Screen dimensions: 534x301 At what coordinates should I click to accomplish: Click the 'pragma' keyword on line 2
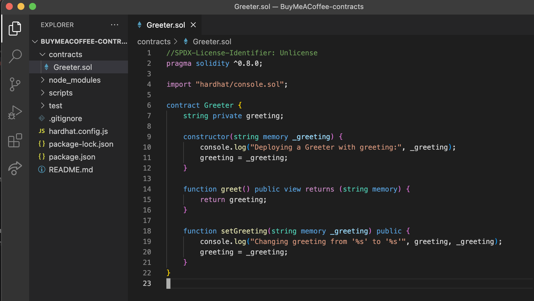[x=179, y=63]
